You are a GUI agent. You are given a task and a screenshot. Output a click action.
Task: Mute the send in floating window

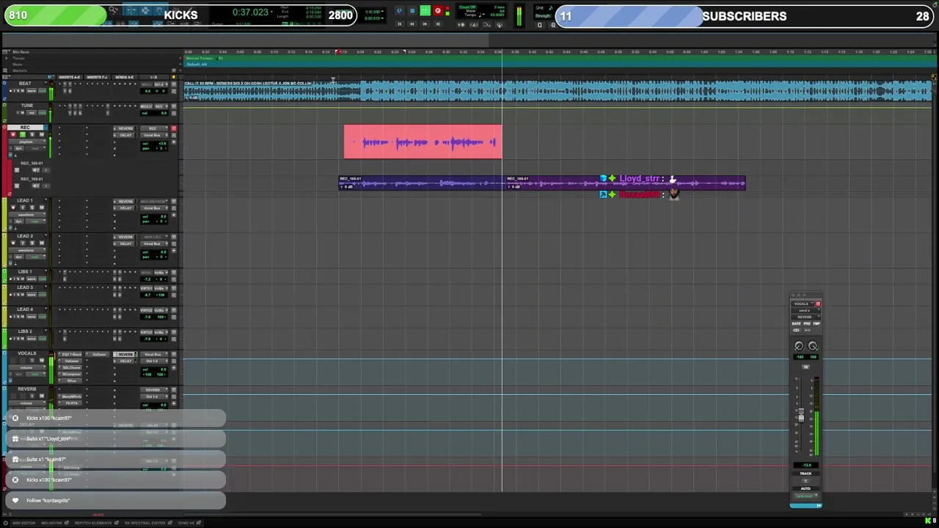click(x=805, y=367)
